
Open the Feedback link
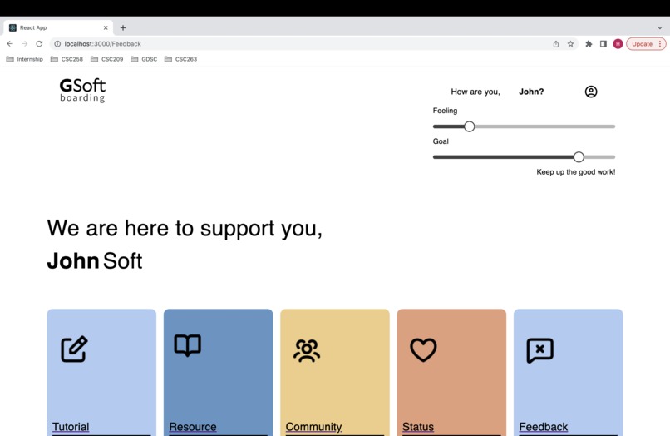544,427
